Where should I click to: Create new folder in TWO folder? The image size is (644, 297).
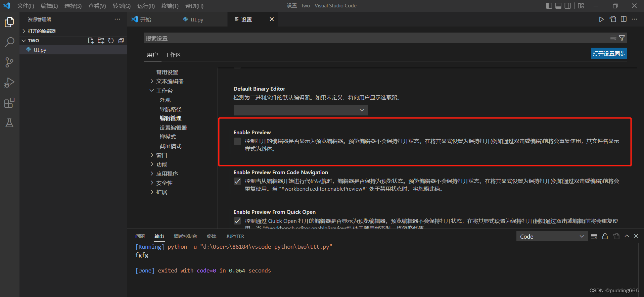pos(101,41)
